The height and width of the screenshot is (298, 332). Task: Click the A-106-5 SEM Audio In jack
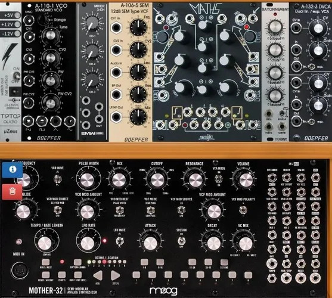coord(116,72)
